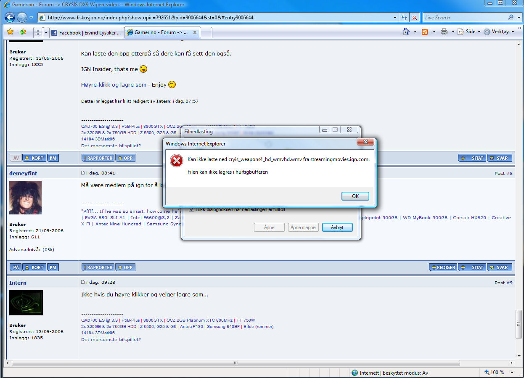
Task: Switch to the Facebook | Eivind Lysaker tab
Action: click(x=87, y=32)
